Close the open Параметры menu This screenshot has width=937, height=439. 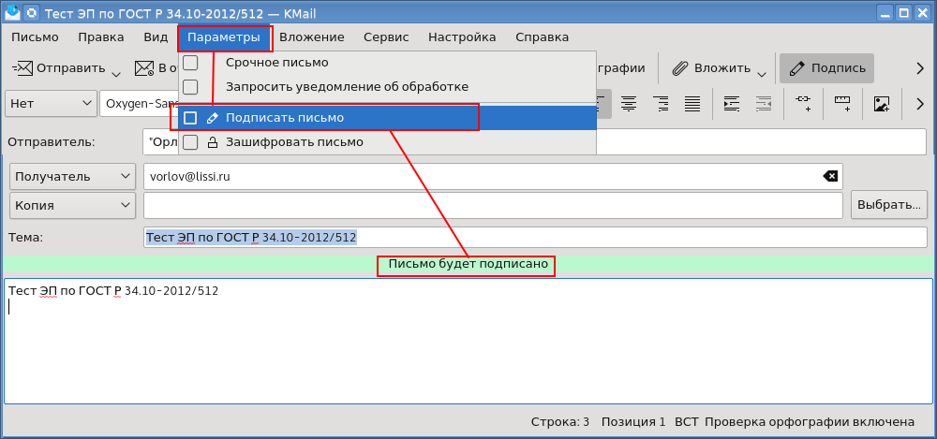pos(224,37)
